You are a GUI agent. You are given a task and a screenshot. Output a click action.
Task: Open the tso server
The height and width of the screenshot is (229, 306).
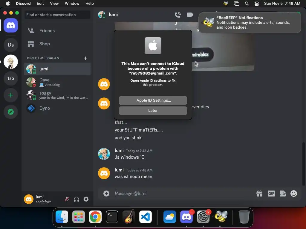coord(11,78)
